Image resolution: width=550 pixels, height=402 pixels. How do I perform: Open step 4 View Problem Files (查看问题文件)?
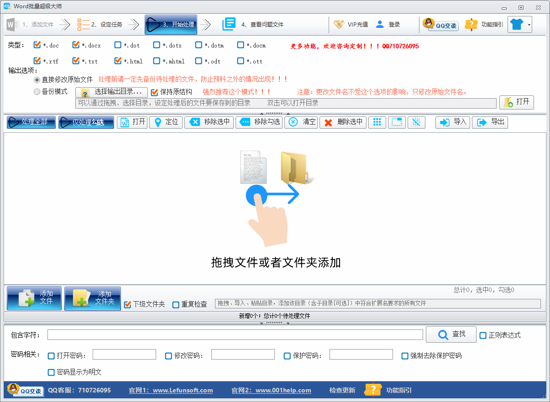click(253, 25)
